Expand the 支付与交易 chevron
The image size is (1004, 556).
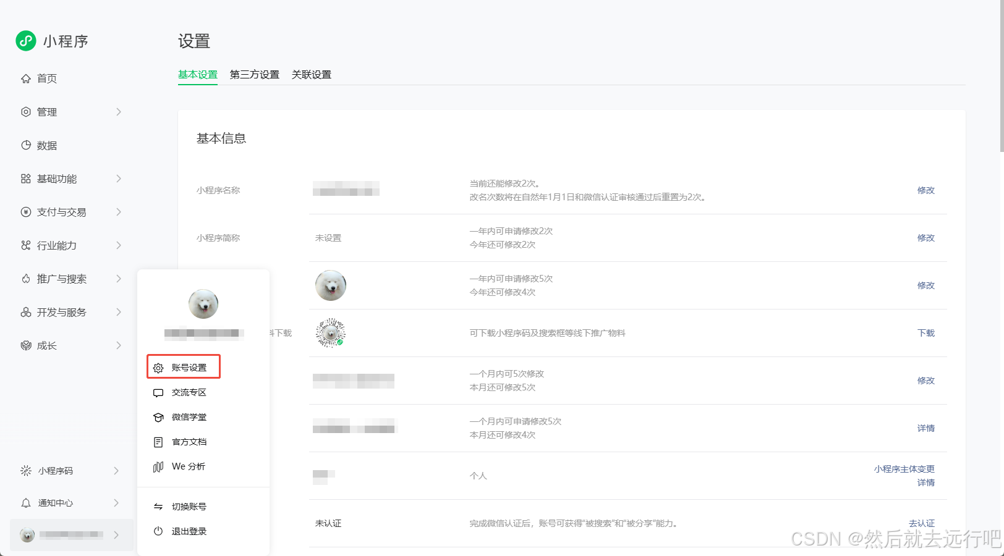pyautogui.click(x=119, y=212)
